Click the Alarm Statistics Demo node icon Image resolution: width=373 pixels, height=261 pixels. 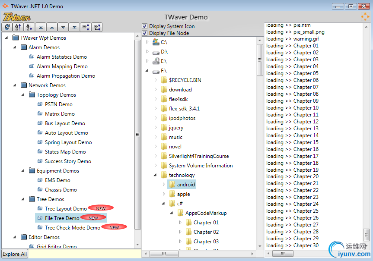[32, 57]
